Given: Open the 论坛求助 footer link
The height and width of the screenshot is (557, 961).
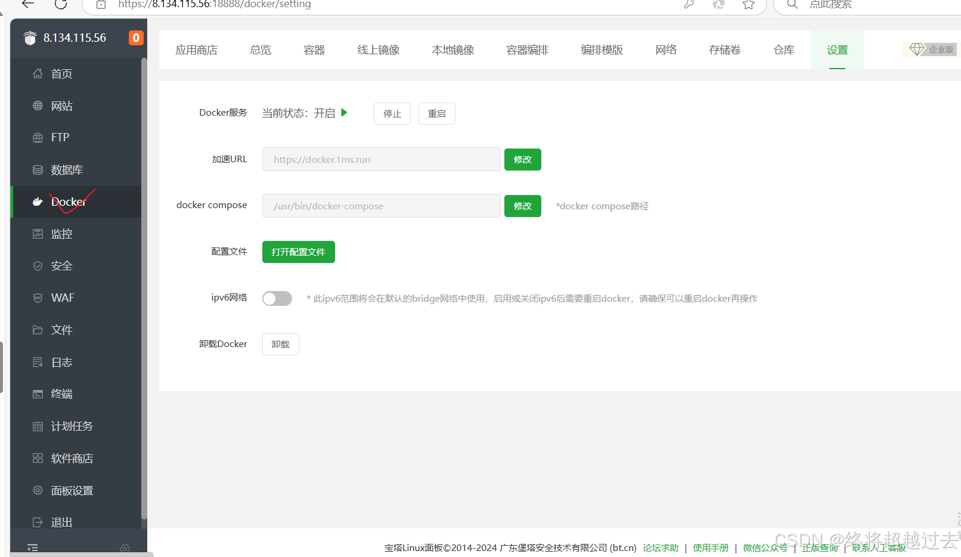Looking at the screenshot, I should pos(661,547).
